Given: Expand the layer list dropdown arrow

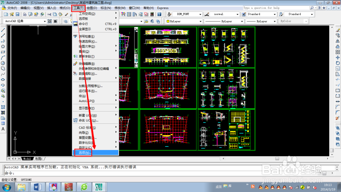Looking at the screenshot, I should click(142, 22).
